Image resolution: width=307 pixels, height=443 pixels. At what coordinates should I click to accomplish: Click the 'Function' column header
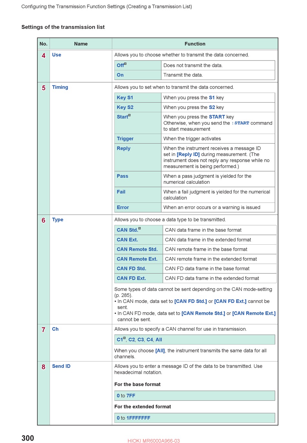(x=195, y=44)
